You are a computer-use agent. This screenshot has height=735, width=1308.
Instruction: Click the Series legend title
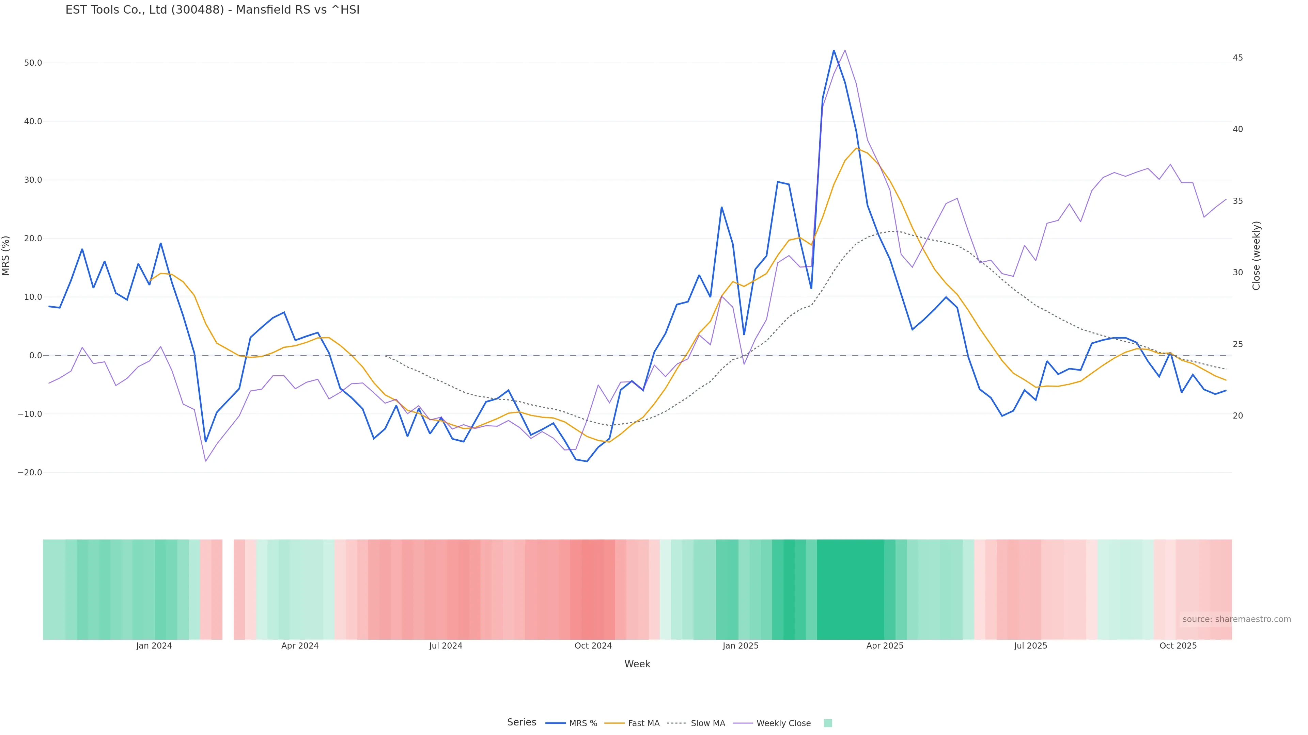click(x=521, y=722)
